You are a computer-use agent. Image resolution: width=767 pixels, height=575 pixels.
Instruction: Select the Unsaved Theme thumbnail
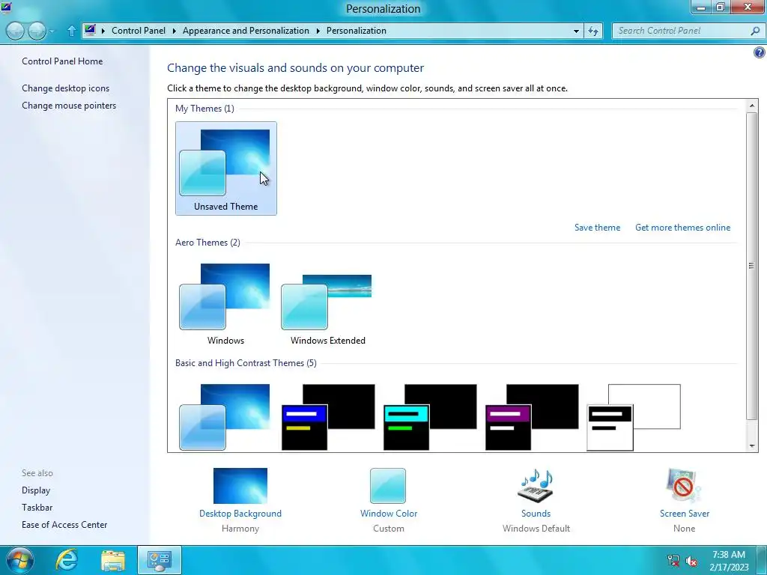226,168
